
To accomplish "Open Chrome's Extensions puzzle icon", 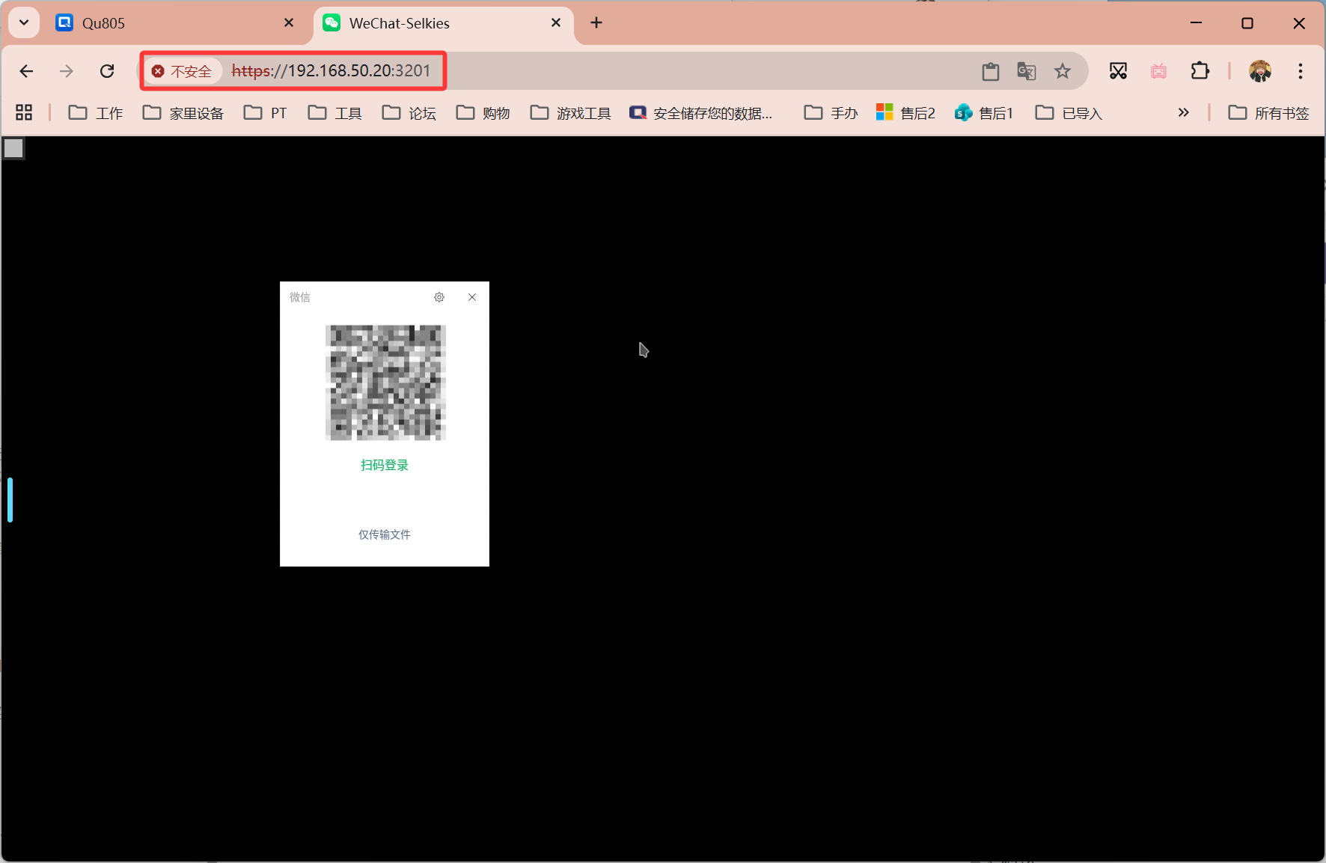I will coord(1200,71).
